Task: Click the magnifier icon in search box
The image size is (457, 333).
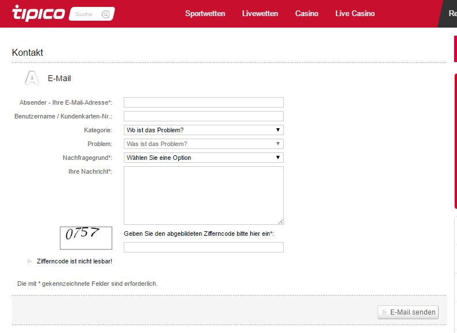Action: [x=105, y=14]
